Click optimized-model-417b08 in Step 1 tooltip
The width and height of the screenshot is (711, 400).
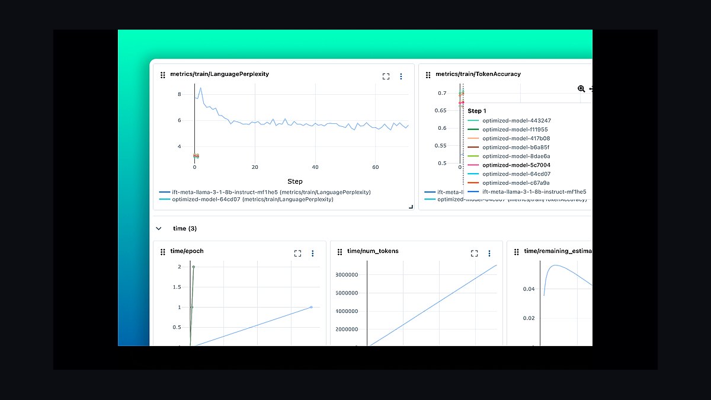click(x=510, y=138)
